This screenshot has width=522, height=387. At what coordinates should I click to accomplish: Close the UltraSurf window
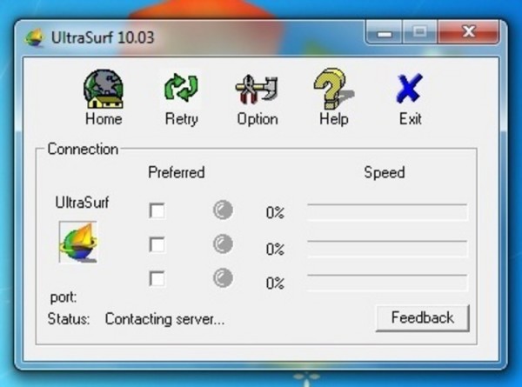tap(468, 32)
